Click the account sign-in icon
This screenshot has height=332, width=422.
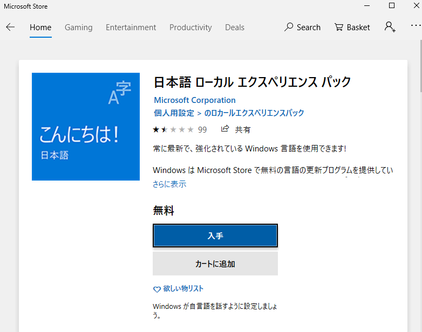click(x=390, y=27)
